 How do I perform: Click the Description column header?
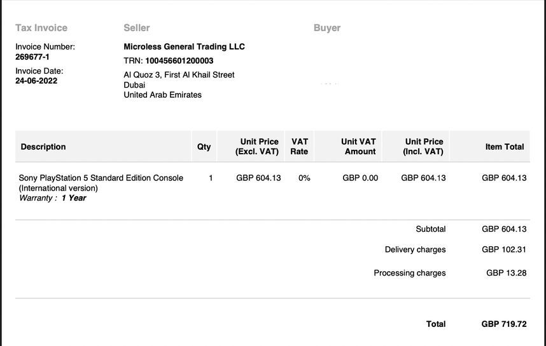43,147
